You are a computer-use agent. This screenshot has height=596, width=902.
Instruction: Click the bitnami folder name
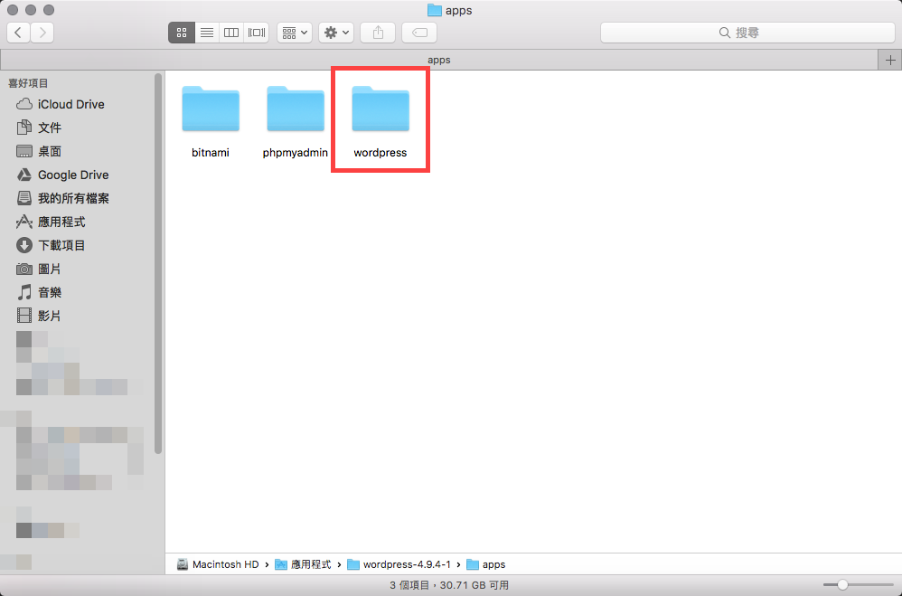point(211,153)
